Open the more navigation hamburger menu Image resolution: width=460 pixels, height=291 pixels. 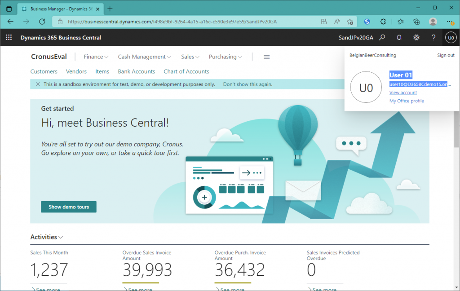tap(266, 57)
